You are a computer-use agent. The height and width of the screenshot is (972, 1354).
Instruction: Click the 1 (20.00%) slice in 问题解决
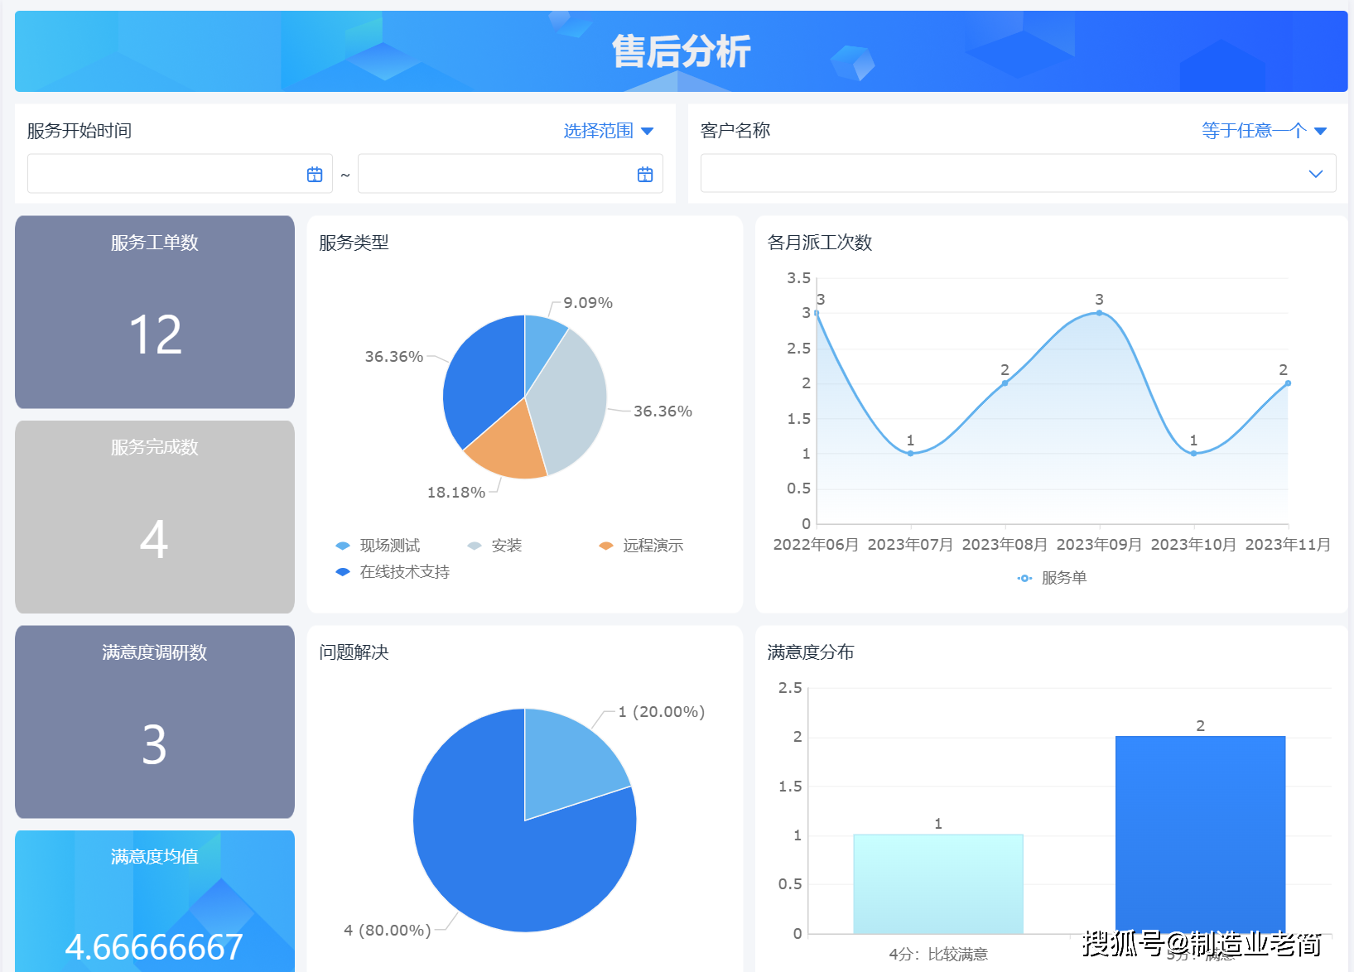pos(567,762)
